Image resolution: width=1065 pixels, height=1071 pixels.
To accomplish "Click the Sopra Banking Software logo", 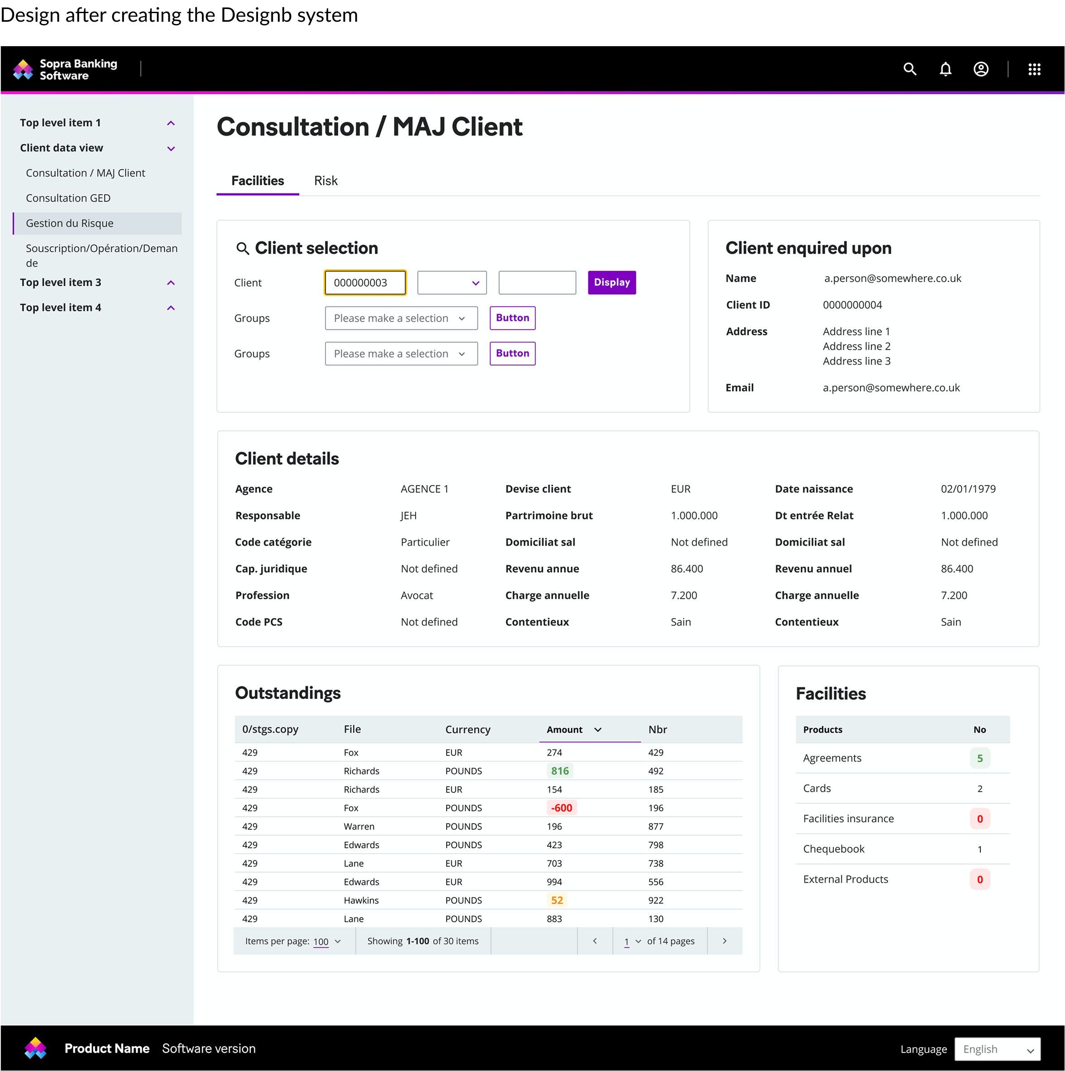I will (65, 69).
